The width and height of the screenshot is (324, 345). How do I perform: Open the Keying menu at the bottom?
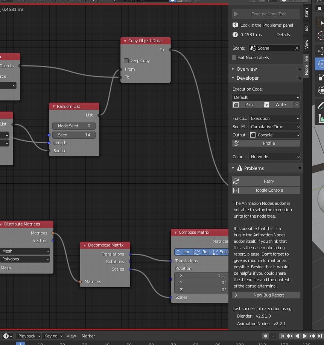(53, 336)
